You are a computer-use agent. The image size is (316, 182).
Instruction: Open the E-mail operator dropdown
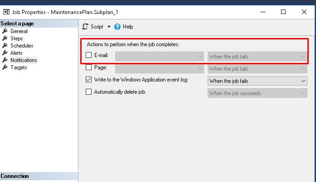(160, 57)
